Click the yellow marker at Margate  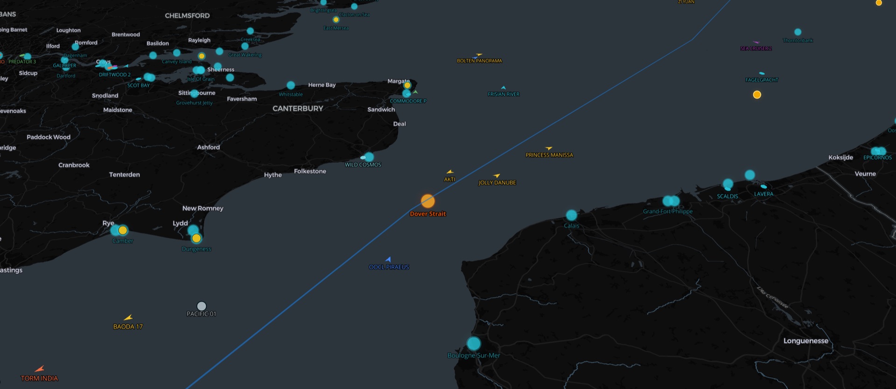[407, 85]
